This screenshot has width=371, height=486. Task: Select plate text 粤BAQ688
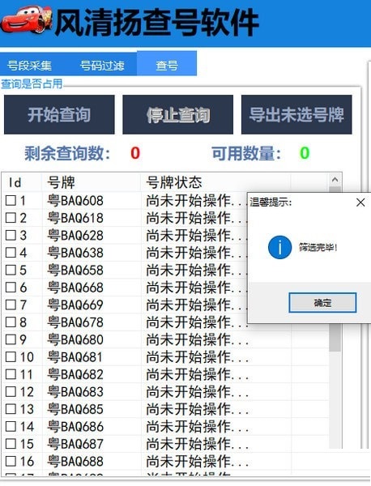pos(75,461)
